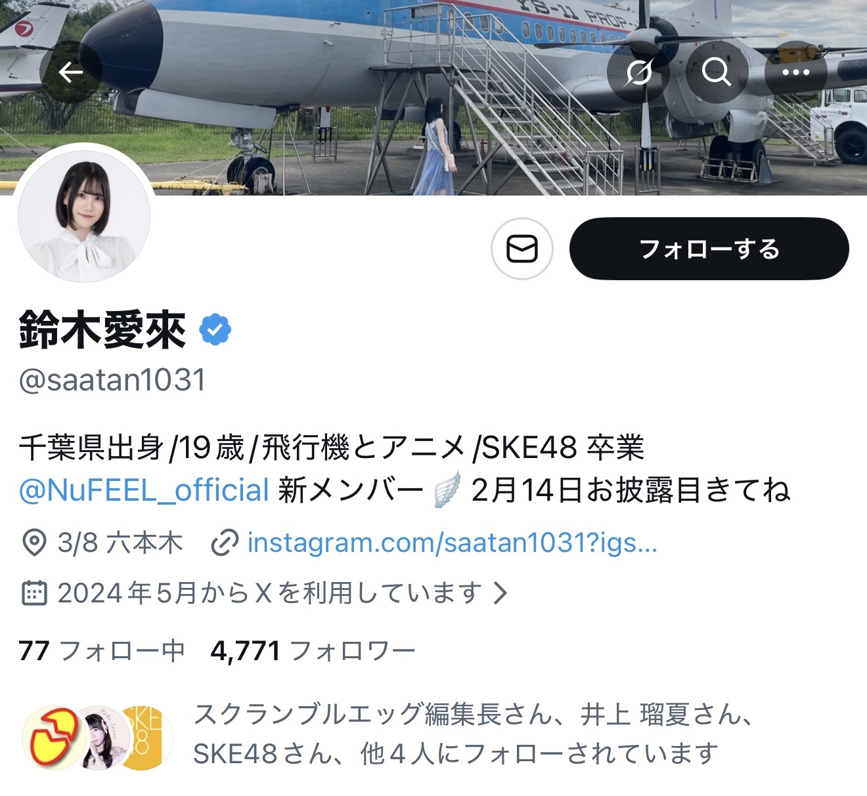View the 77 フォロー中 following list

[x=102, y=651]
